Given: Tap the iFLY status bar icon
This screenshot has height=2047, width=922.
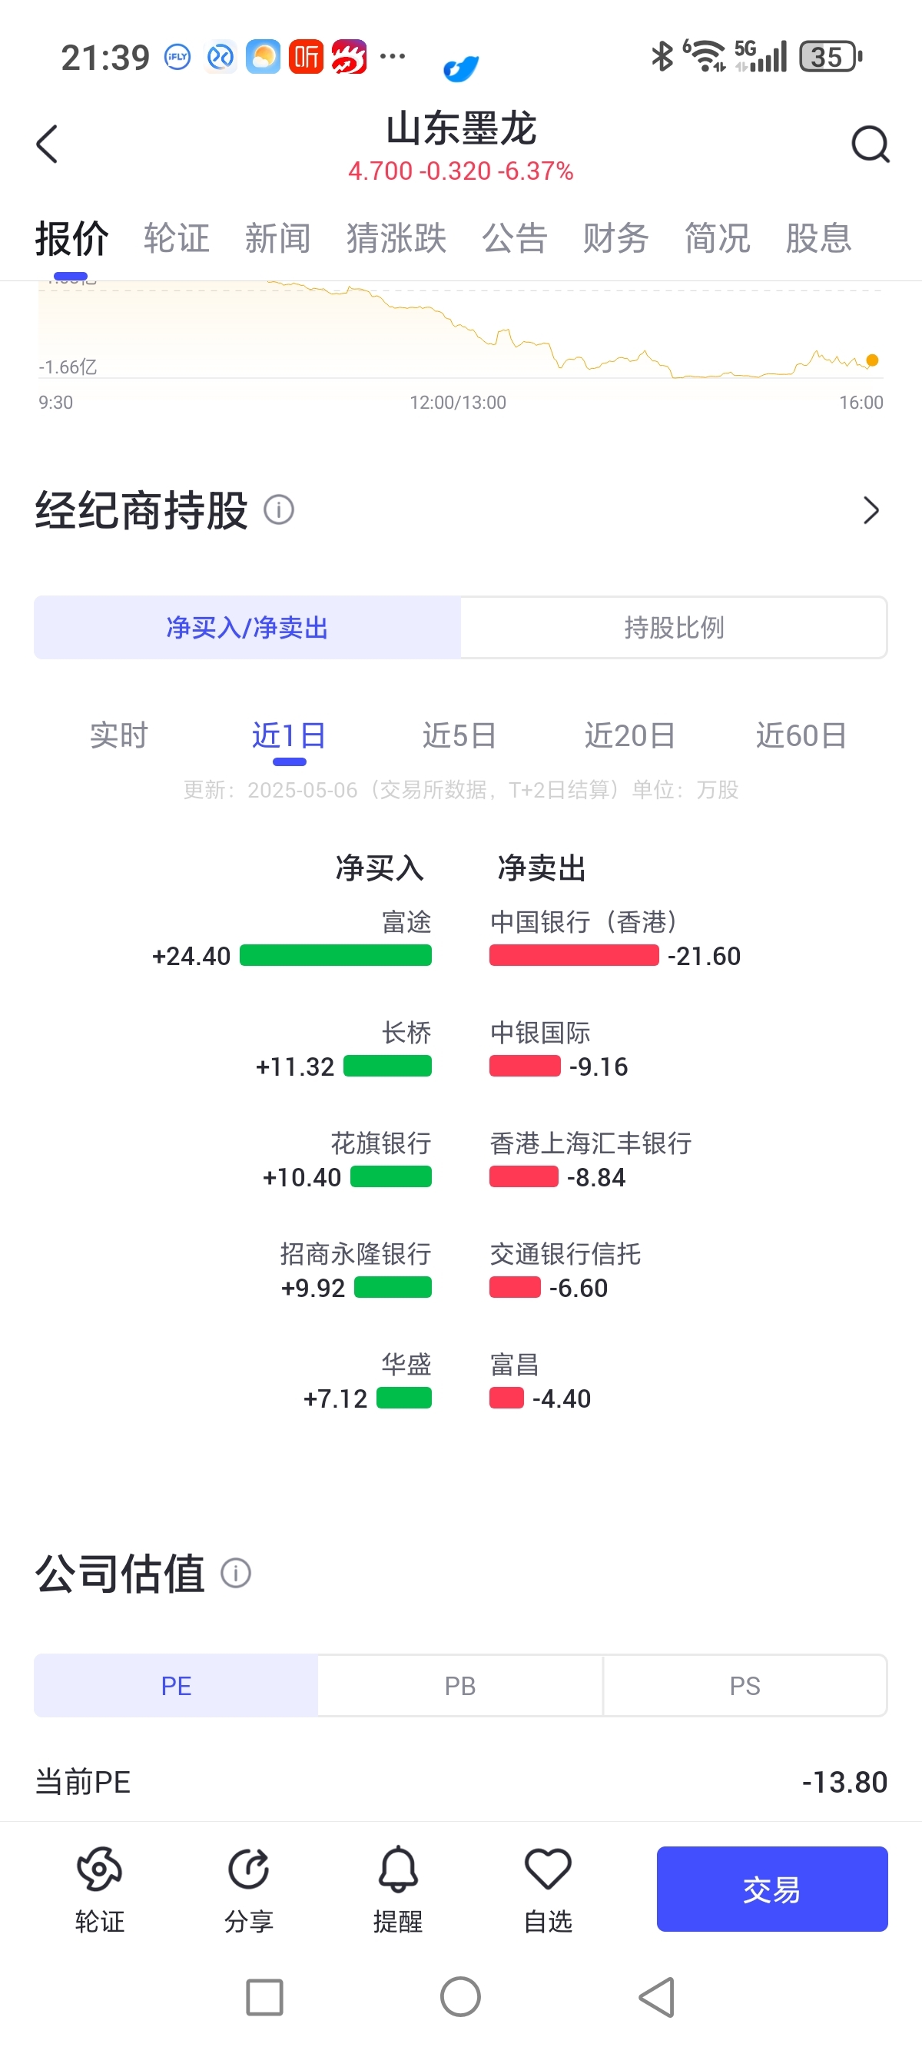Looking at the screenshot, I should pyautogui.click(x=177, y=57).
